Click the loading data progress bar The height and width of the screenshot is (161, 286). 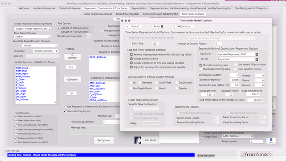point(101,155)
